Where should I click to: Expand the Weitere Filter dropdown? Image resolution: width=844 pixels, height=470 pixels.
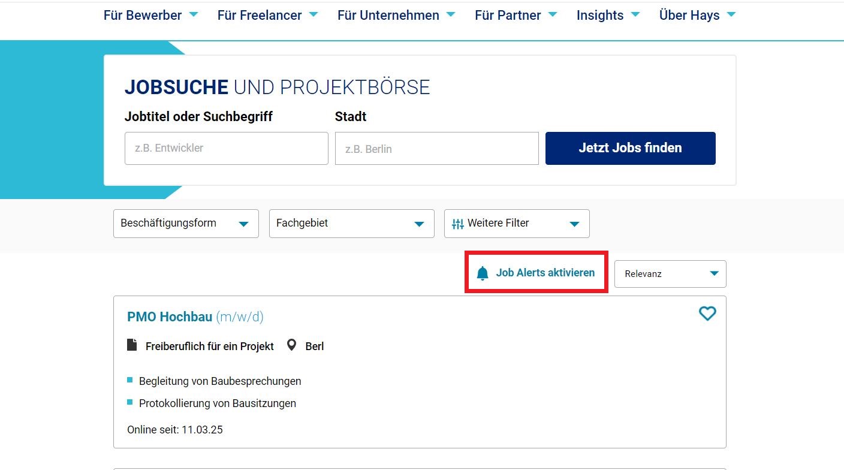point(517,224)
